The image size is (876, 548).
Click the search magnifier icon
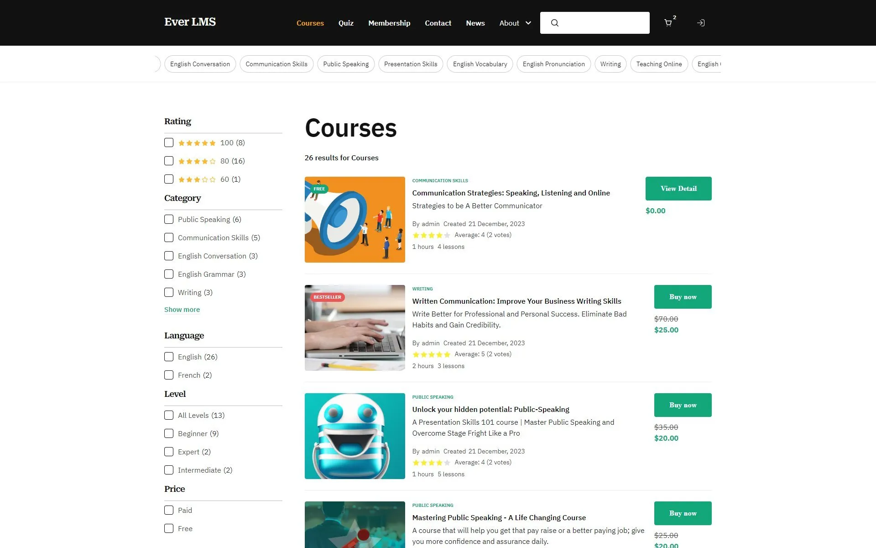[x=554, y=23]
